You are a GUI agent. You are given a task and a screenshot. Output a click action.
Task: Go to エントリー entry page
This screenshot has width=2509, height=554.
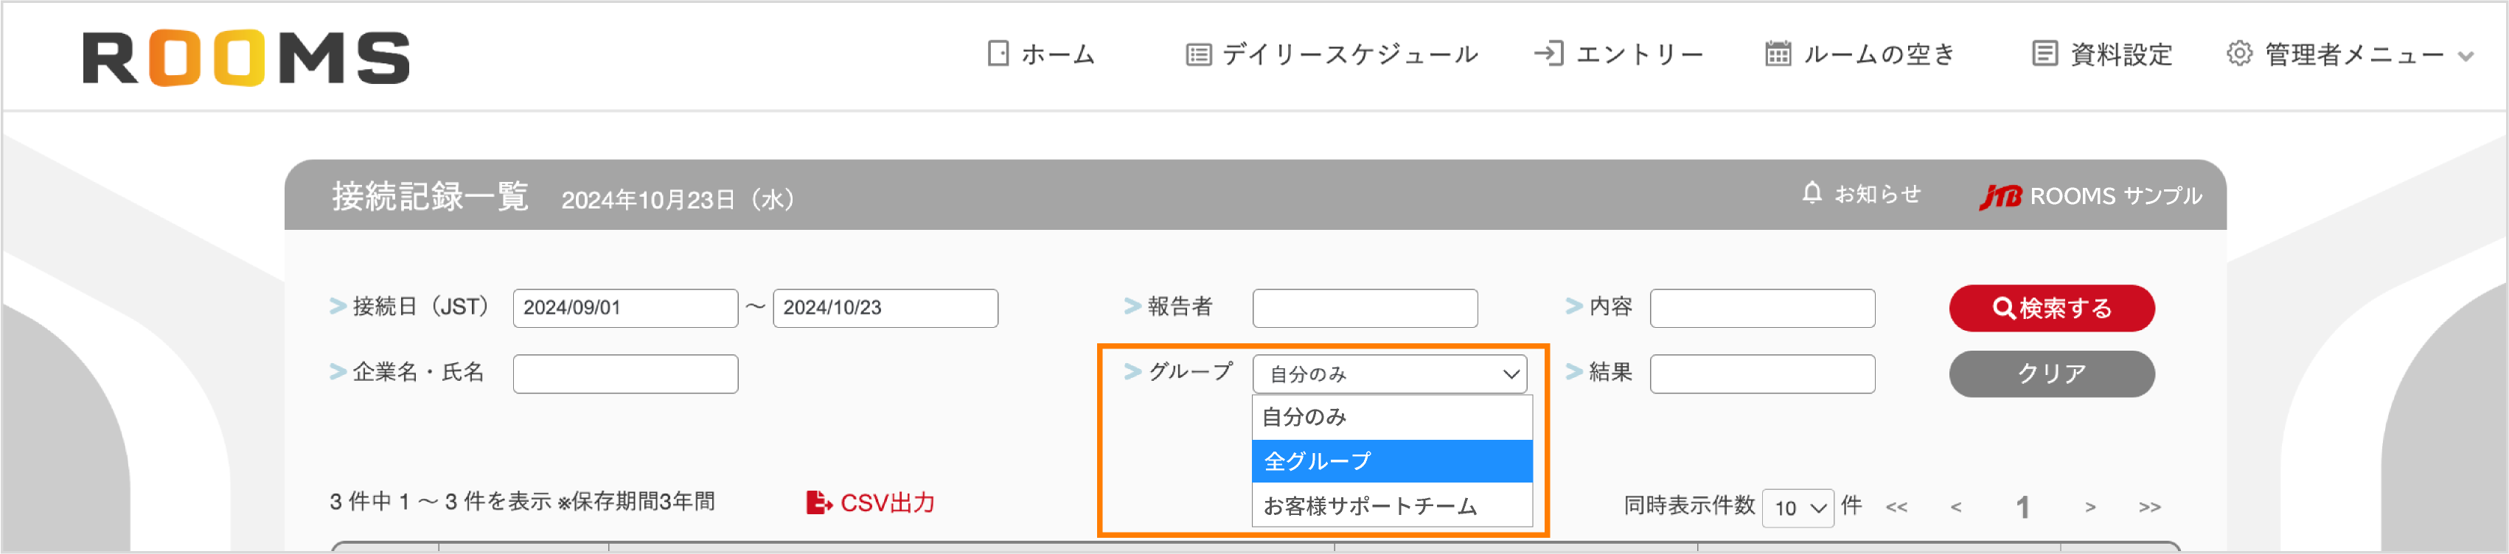1619,55
